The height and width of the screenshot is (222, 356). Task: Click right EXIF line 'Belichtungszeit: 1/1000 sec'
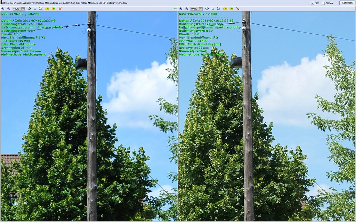pos(201,24)
